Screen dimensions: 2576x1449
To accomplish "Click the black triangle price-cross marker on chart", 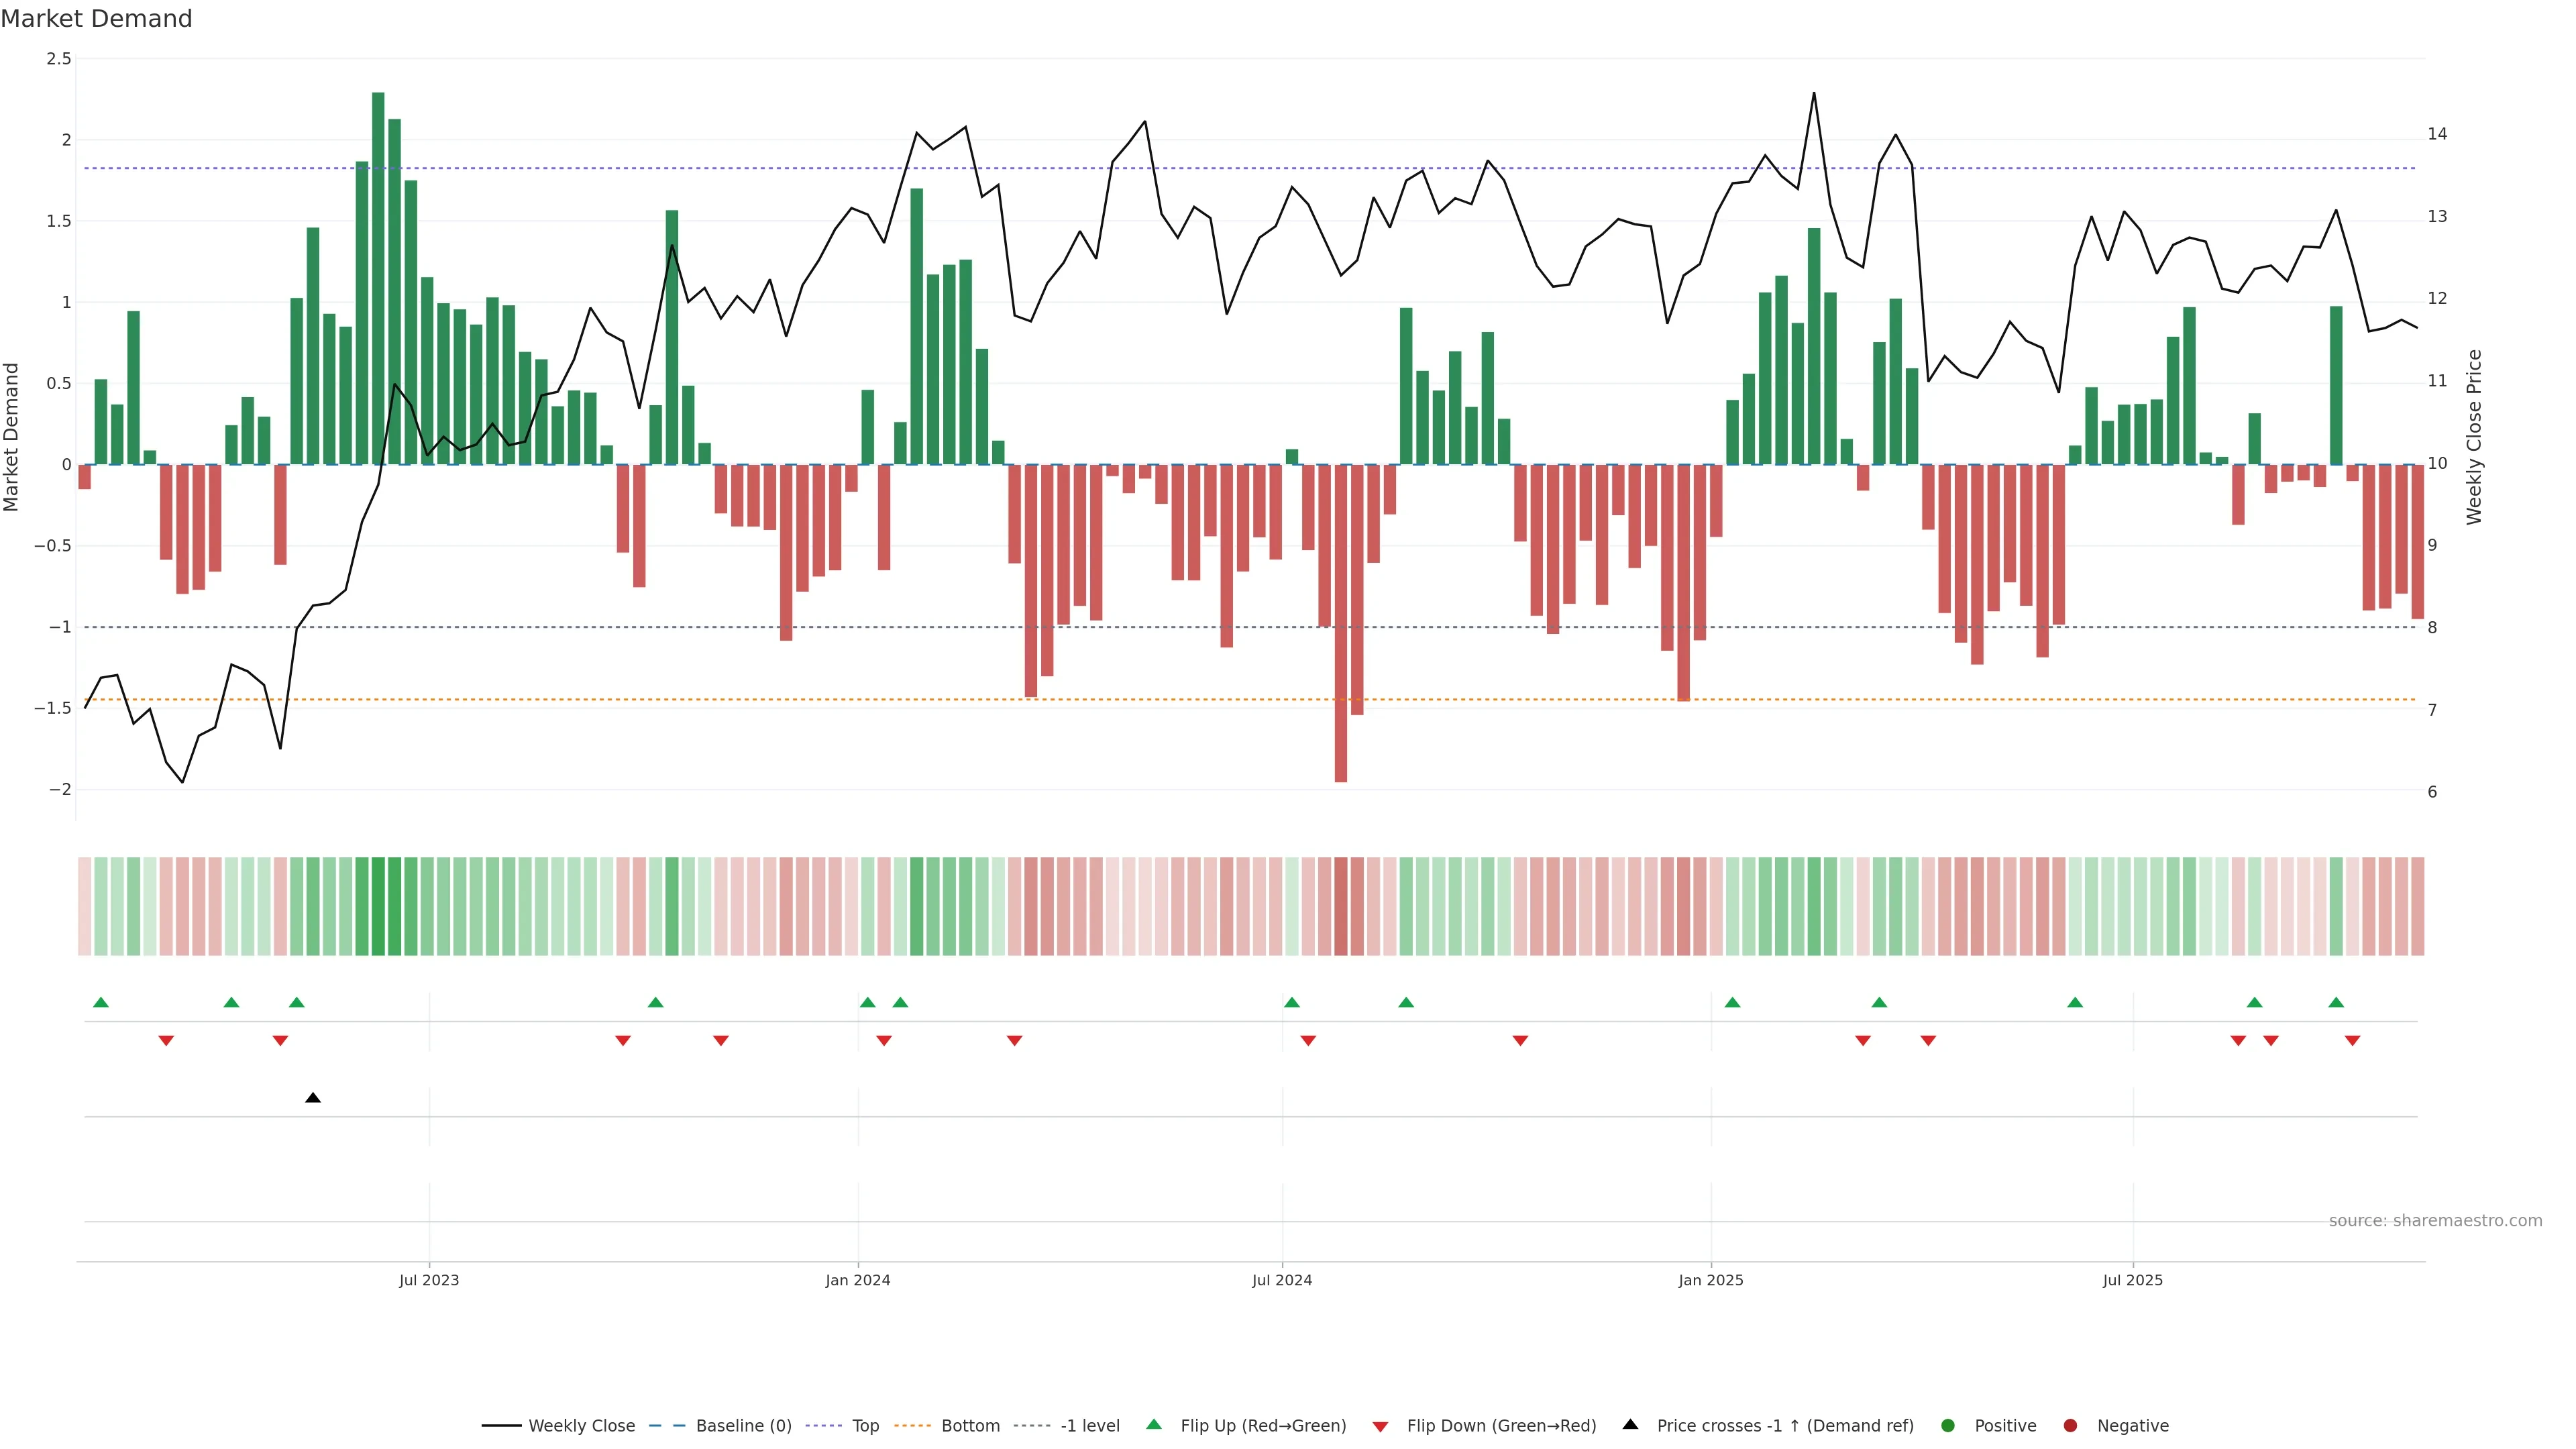I will 313,1098.
